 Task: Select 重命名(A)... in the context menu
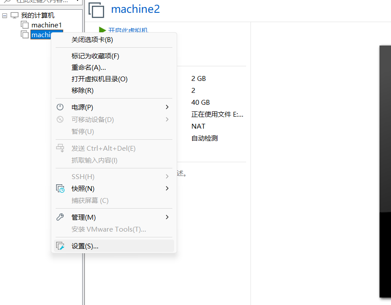(x=114, y=67)
